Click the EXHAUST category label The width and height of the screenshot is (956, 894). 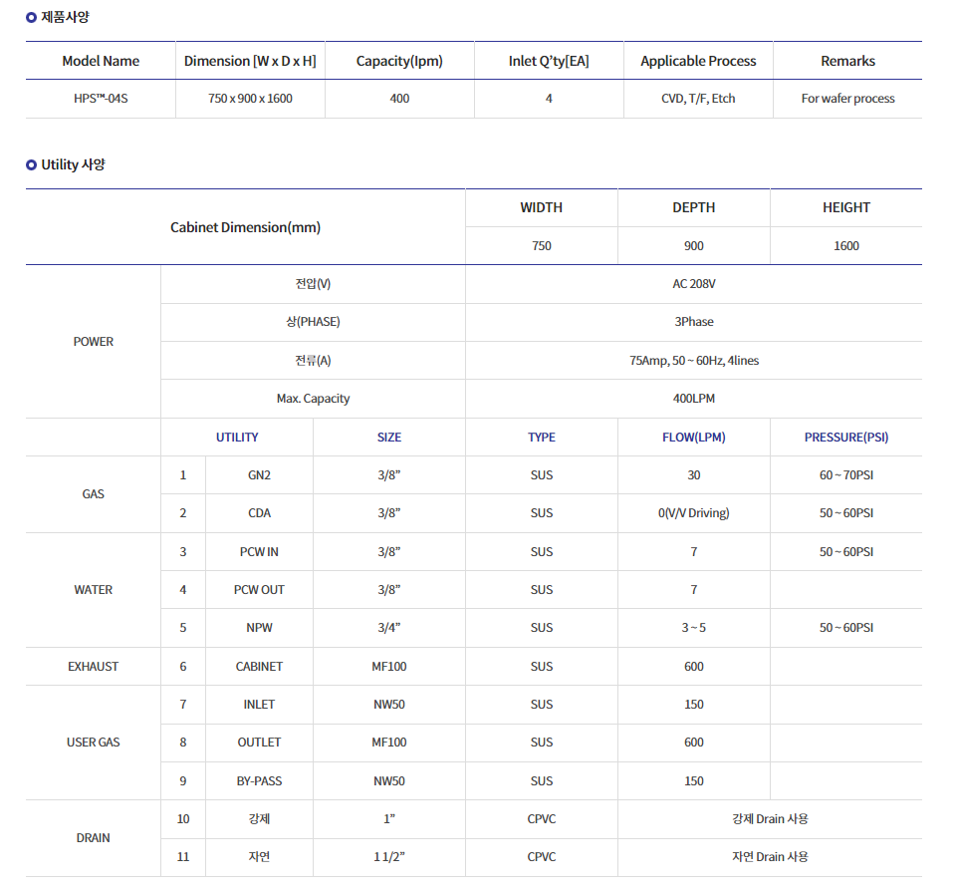[94, 667]
